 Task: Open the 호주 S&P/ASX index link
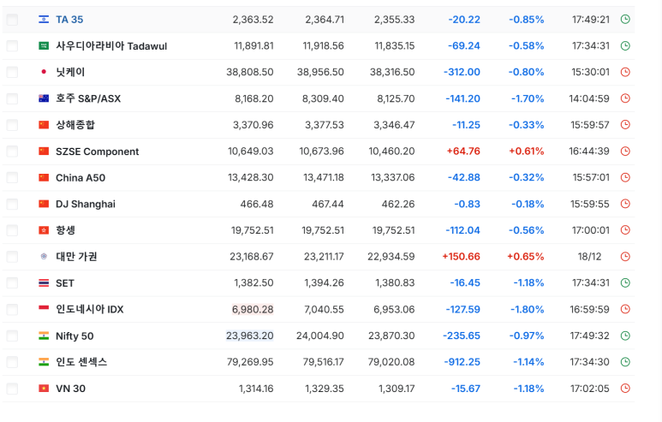pyautogui.click(x=88, y=98)
